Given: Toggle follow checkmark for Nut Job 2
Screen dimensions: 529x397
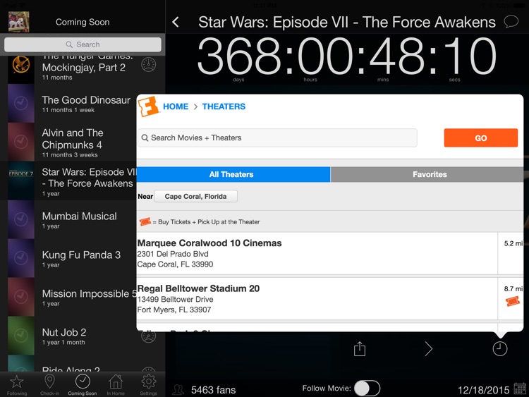Looking at the screenshot, I should coord(21,335).
